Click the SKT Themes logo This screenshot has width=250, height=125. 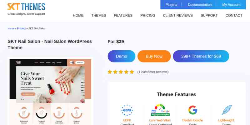pyautogui.click(x=27, y=9)
